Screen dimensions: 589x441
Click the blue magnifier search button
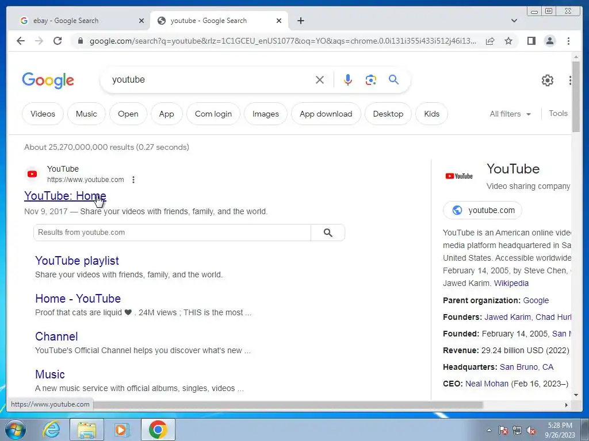pos(393,79)
